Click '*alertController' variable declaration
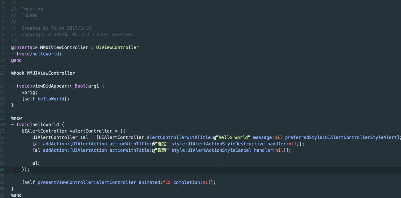This screenshot has height=198, width=401. click(x=91, y=131)
